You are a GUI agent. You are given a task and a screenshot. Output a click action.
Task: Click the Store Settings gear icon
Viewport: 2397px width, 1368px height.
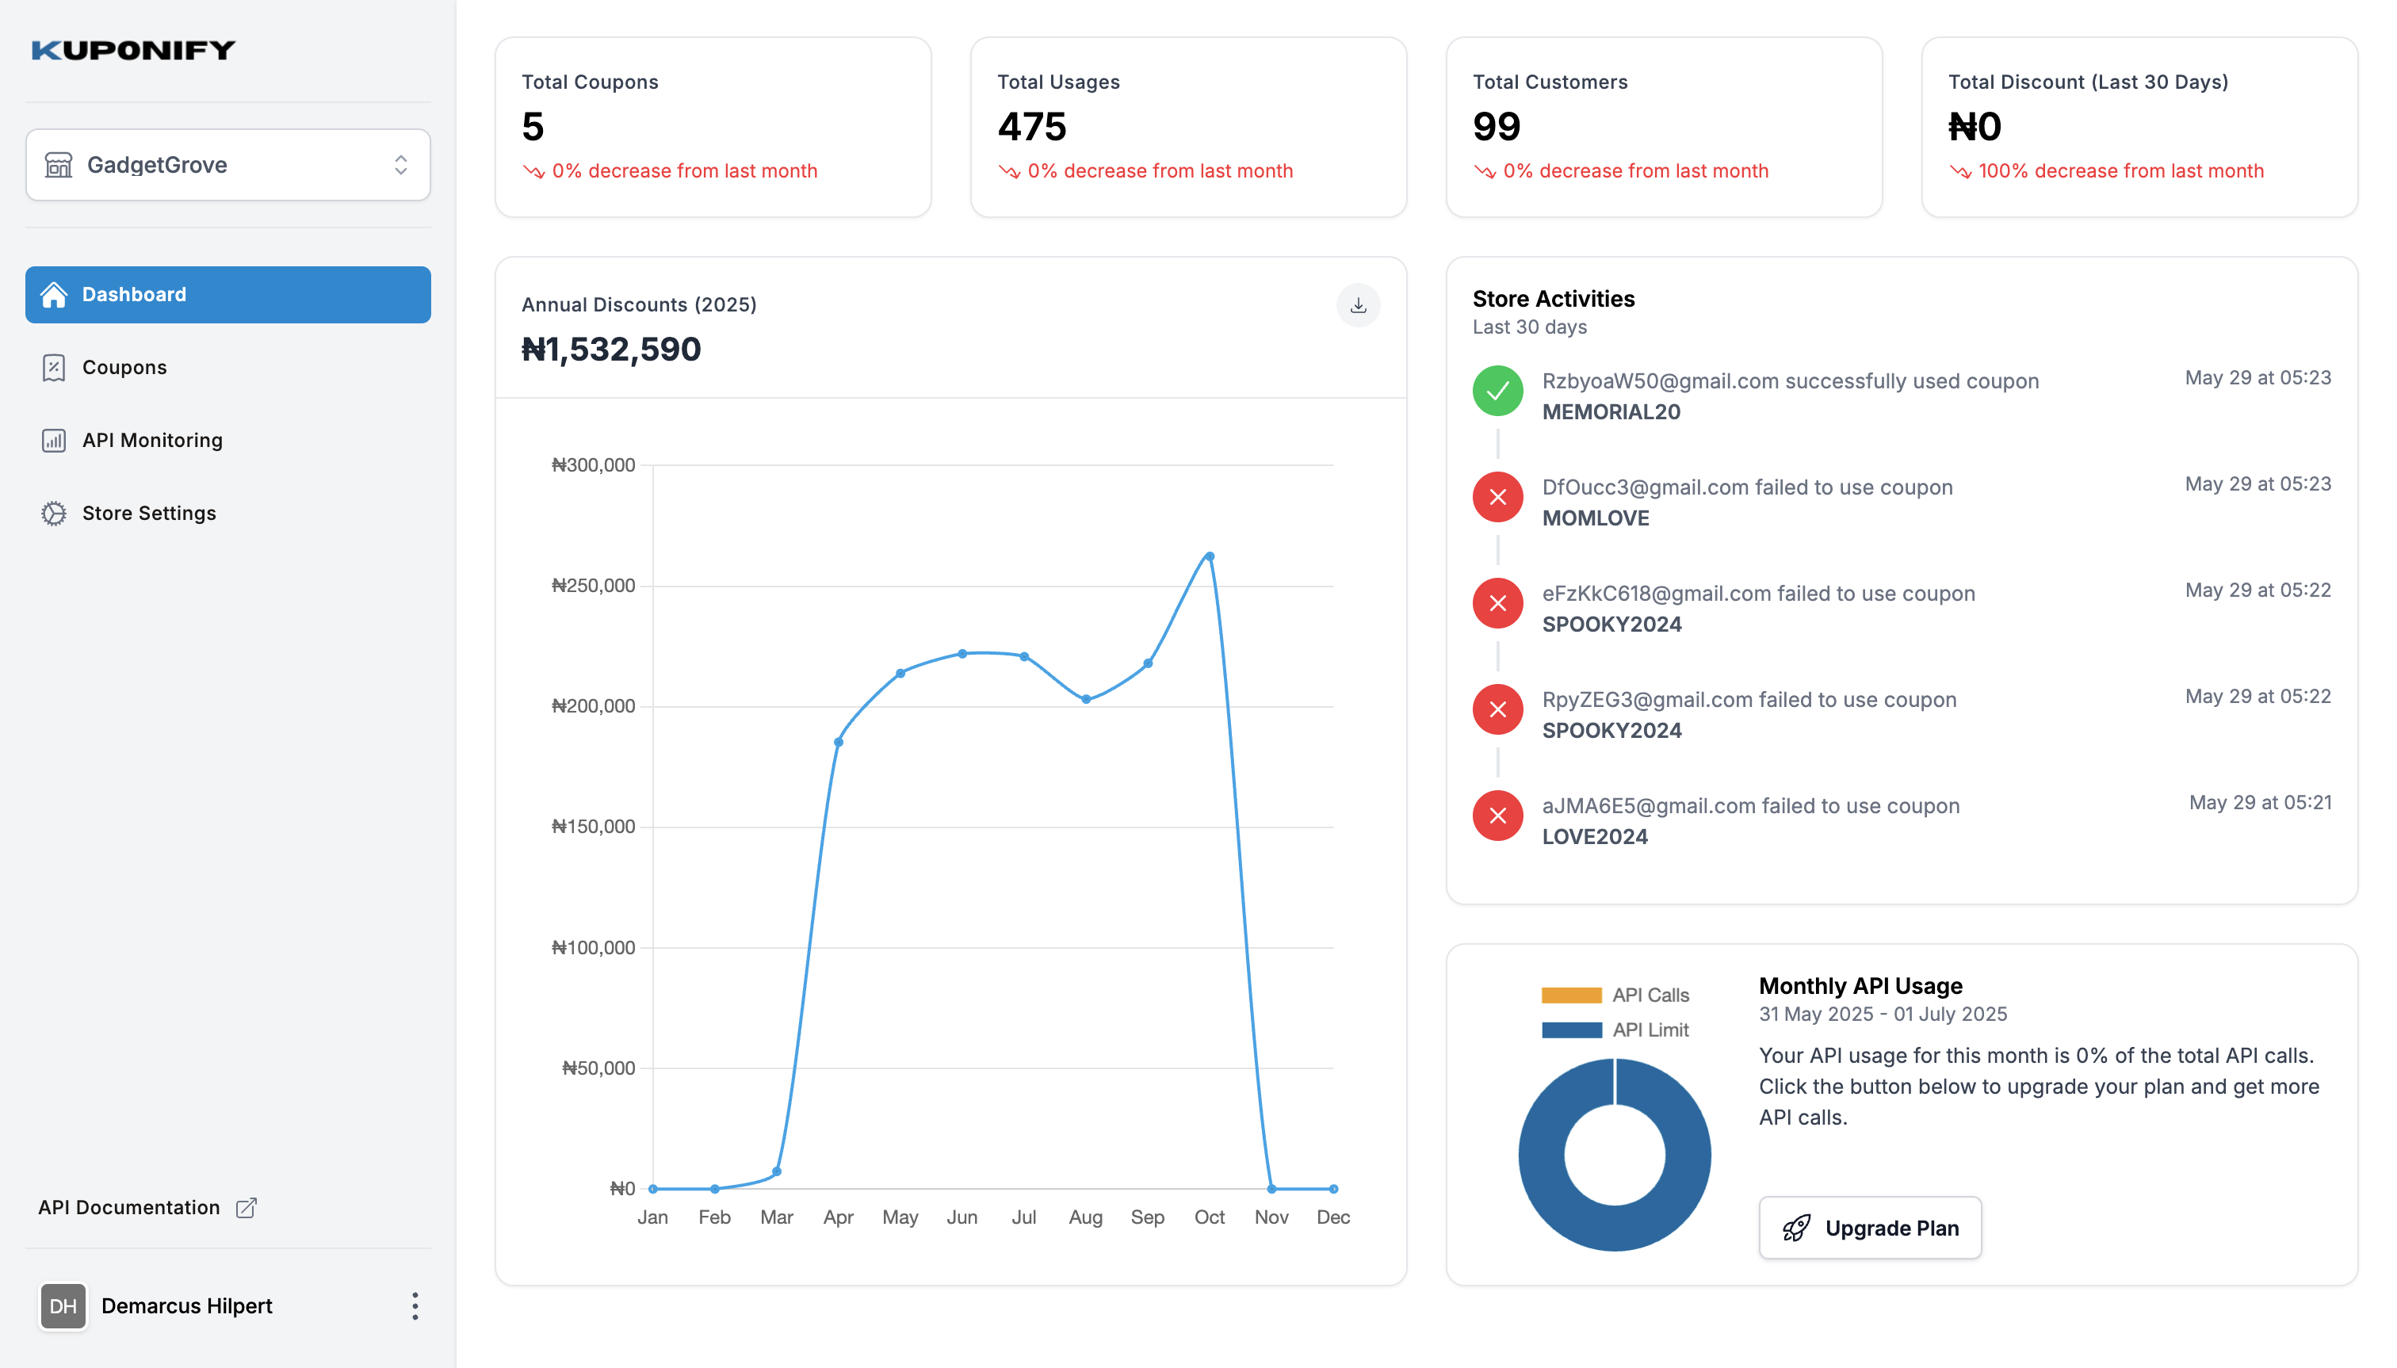click(54, 513)
